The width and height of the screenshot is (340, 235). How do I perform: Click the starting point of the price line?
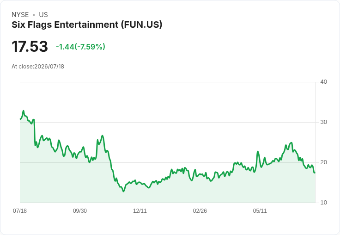click(x=20, y=119)
